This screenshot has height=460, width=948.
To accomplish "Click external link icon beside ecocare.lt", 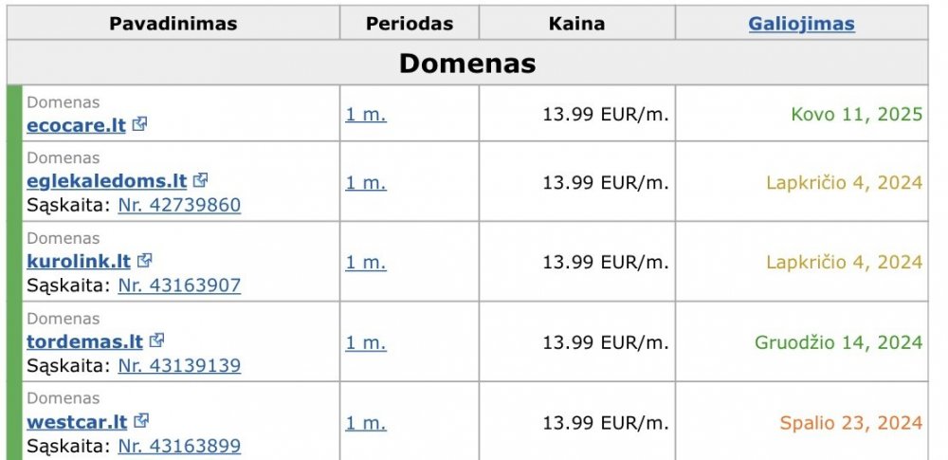I will (x=139, y=124).
